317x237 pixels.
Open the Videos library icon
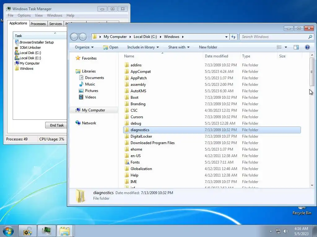click(81, 97)
